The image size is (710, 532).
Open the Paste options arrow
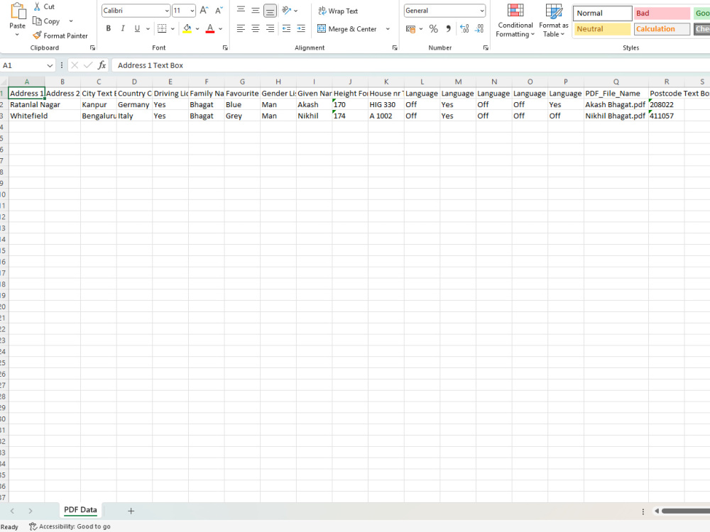coord(17,34)
